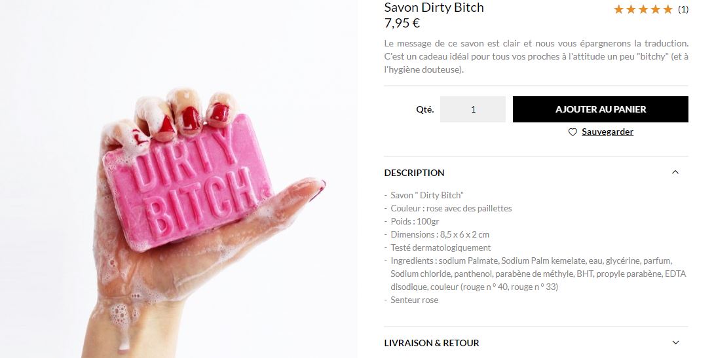
Task: Click the quantity input field
Action: (473, 109)
